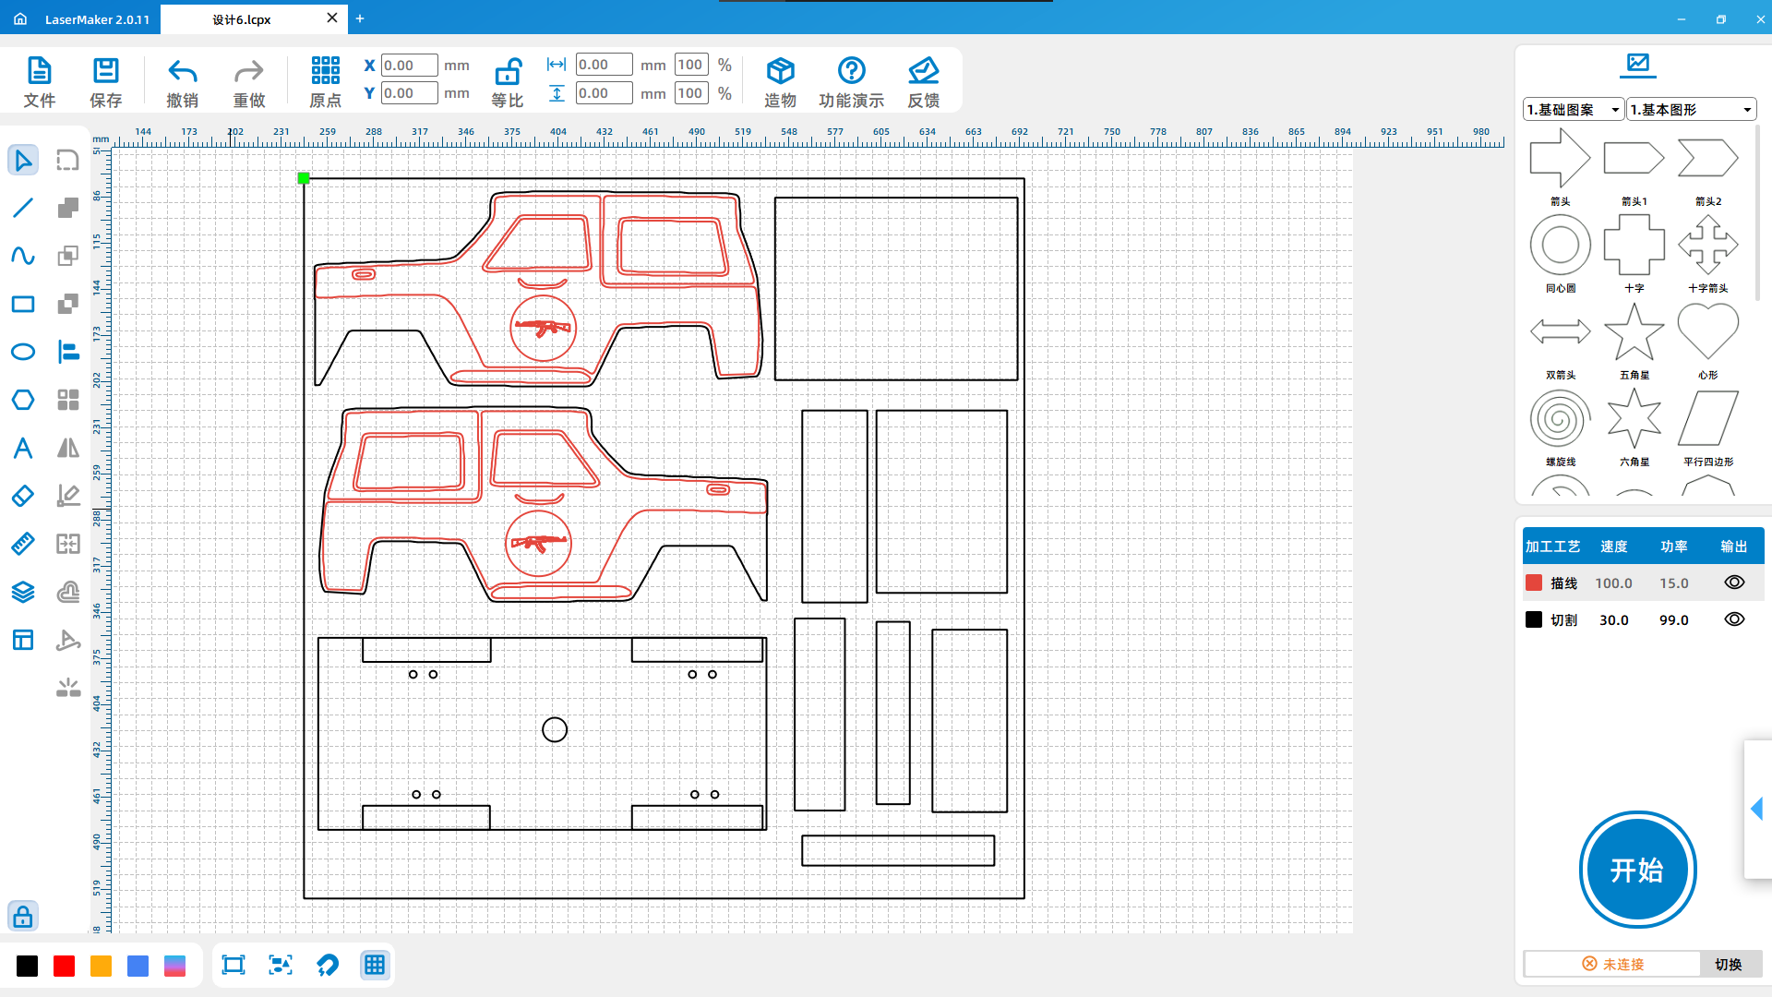Pick the red color swatch
Viewport: 1772px width, 997px height.
[65, 966]
